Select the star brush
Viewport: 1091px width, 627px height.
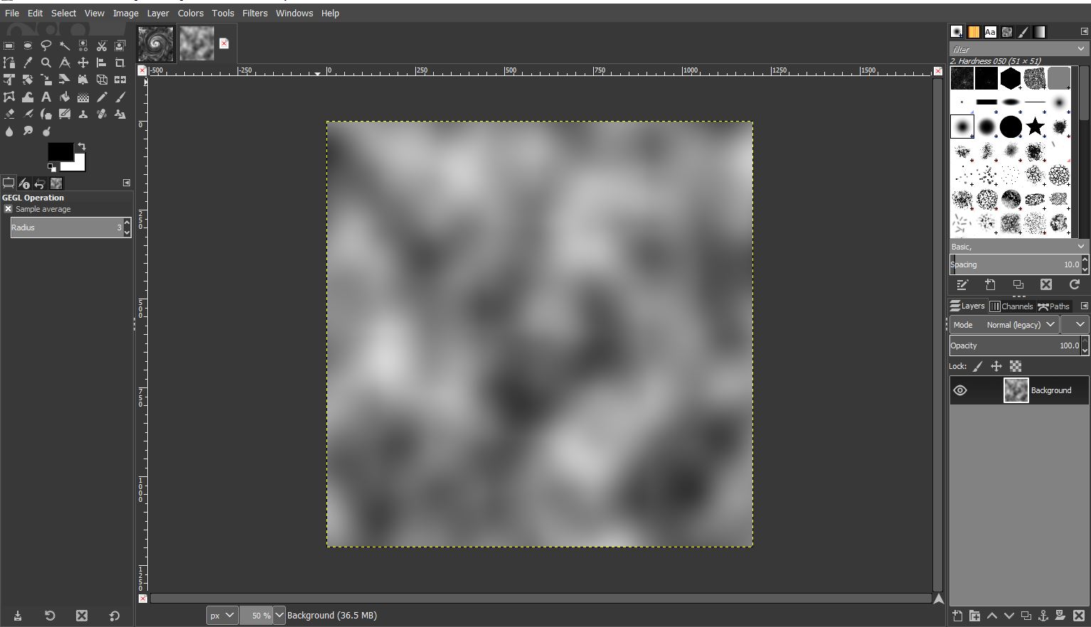click(1035, 127)
